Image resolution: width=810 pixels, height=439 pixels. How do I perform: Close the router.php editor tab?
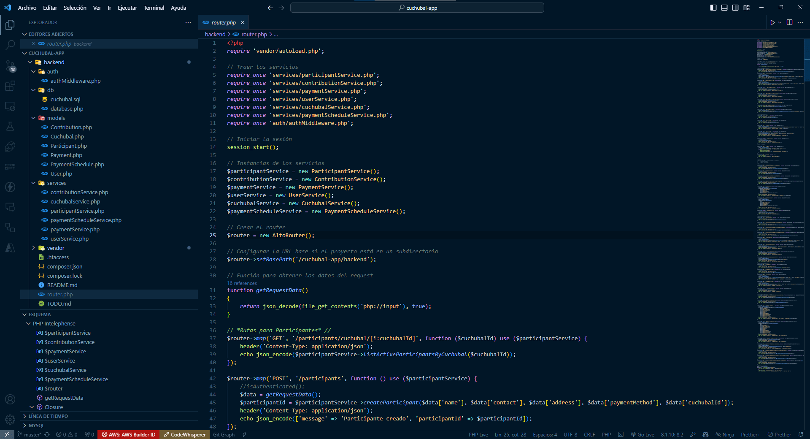243,22
